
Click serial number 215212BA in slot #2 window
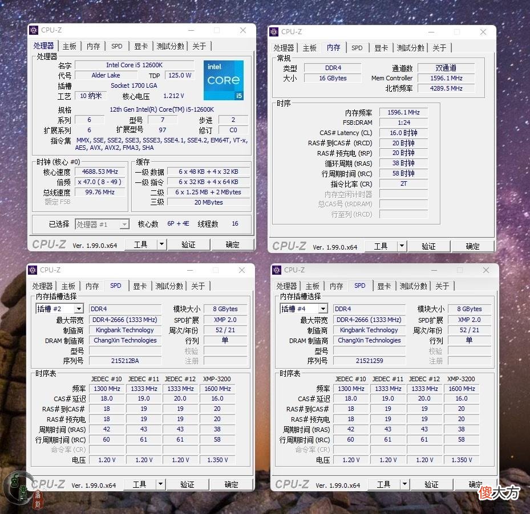tap(125, 361)
